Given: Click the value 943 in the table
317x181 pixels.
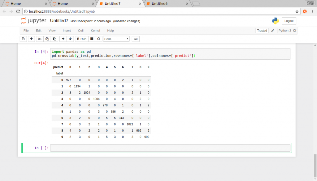Looking at the screenshot, I should pos(121,118).
